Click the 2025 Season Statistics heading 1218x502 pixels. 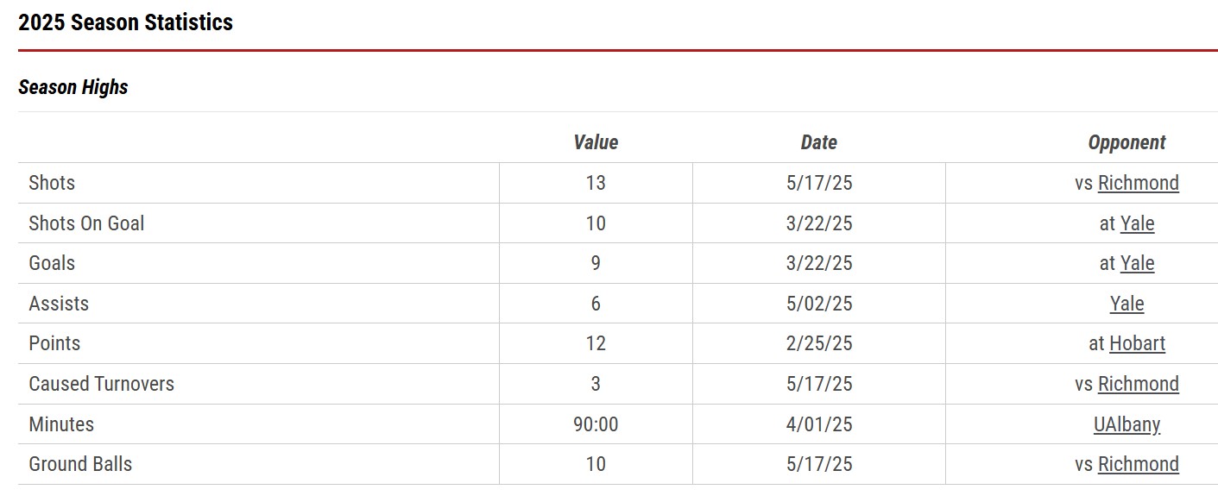126,22
